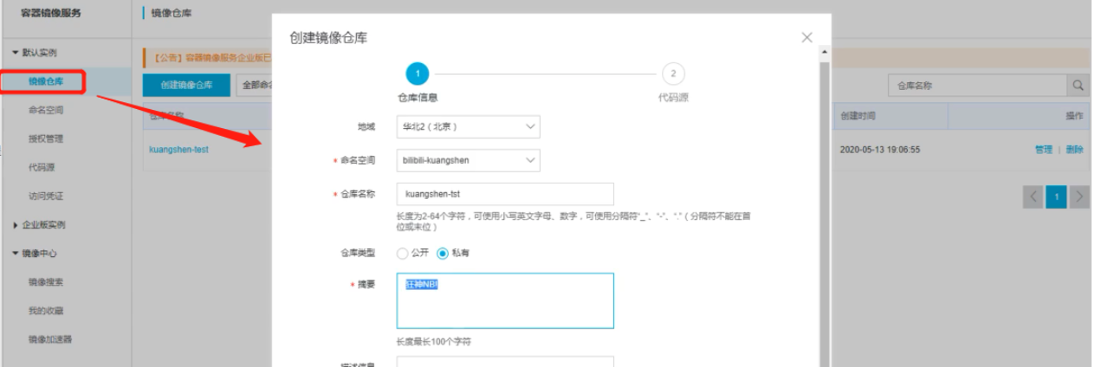1095x367 pixels.
Task: Open the kuangshen-test repository link
Action: pyautogui.click(x=178, y=149)
